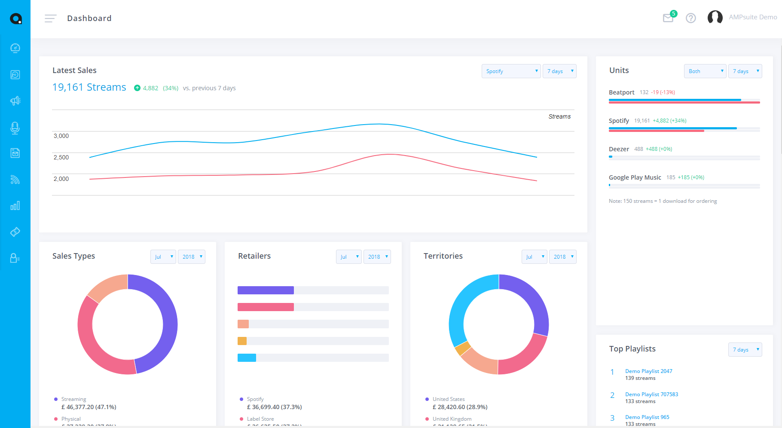Open the demos envelope-document icon in sidebar
This screenshot has height=428, width=782.
(x=15, y=153)
